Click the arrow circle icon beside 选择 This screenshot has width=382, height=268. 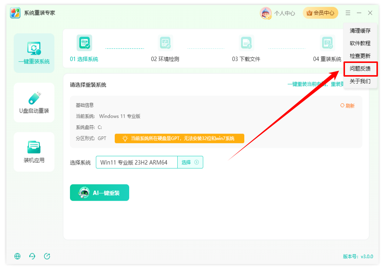197,162
